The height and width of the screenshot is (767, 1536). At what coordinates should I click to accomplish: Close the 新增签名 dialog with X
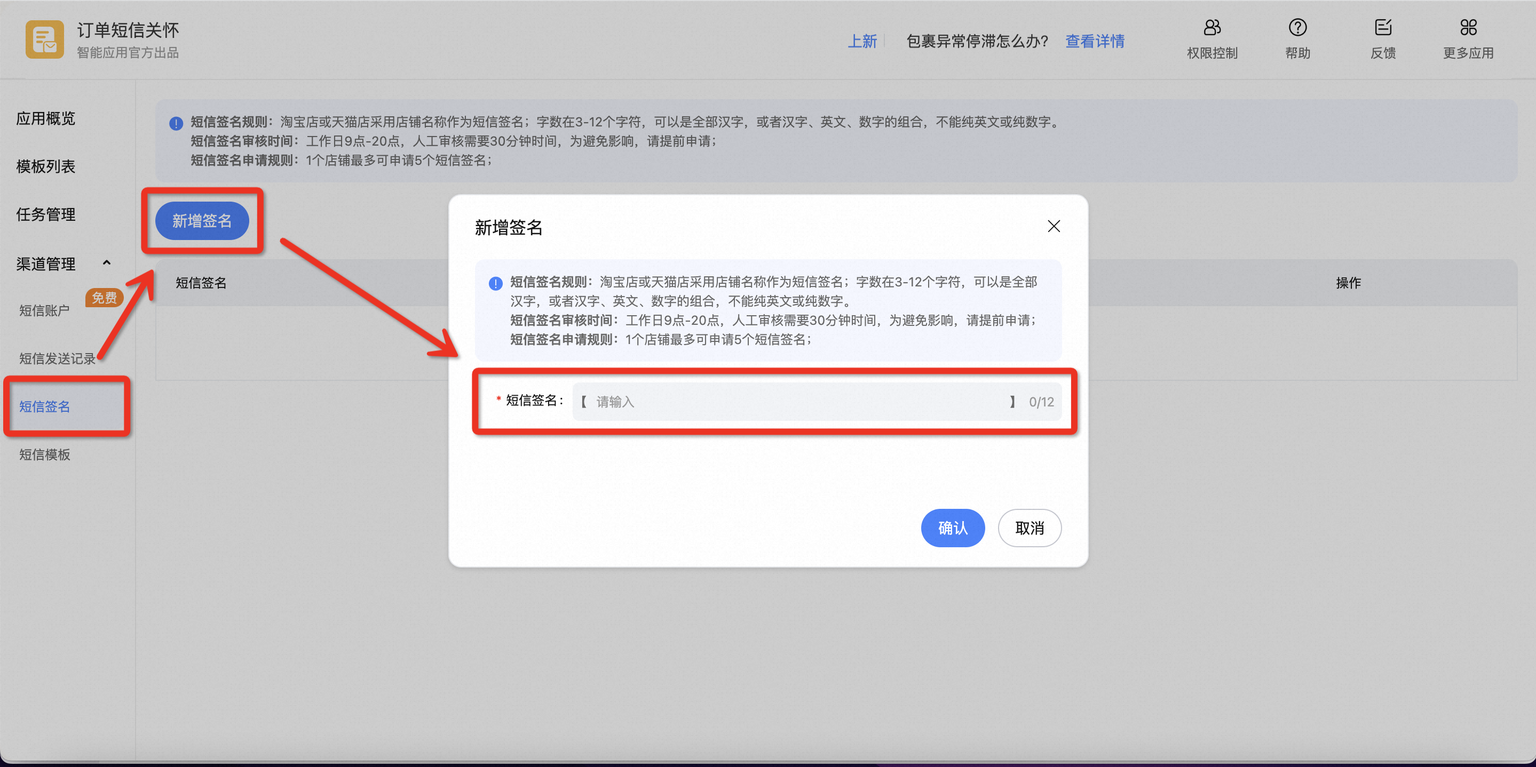[1054, 227]
